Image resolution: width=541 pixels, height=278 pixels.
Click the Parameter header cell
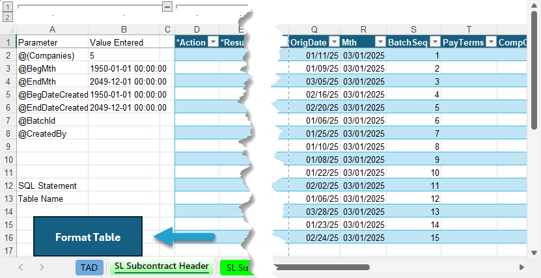coord(52,42)
